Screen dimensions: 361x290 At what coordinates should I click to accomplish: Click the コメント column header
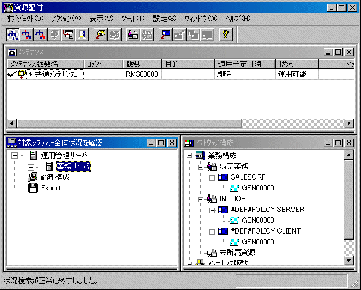[103, 64]
